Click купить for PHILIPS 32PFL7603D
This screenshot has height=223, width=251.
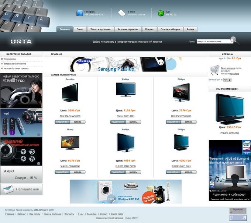point(189,122)
